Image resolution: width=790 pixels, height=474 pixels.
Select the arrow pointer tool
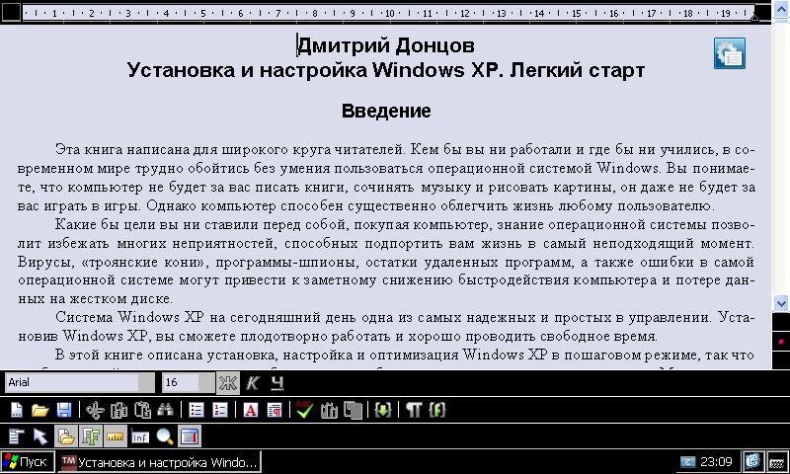point(40,436)
